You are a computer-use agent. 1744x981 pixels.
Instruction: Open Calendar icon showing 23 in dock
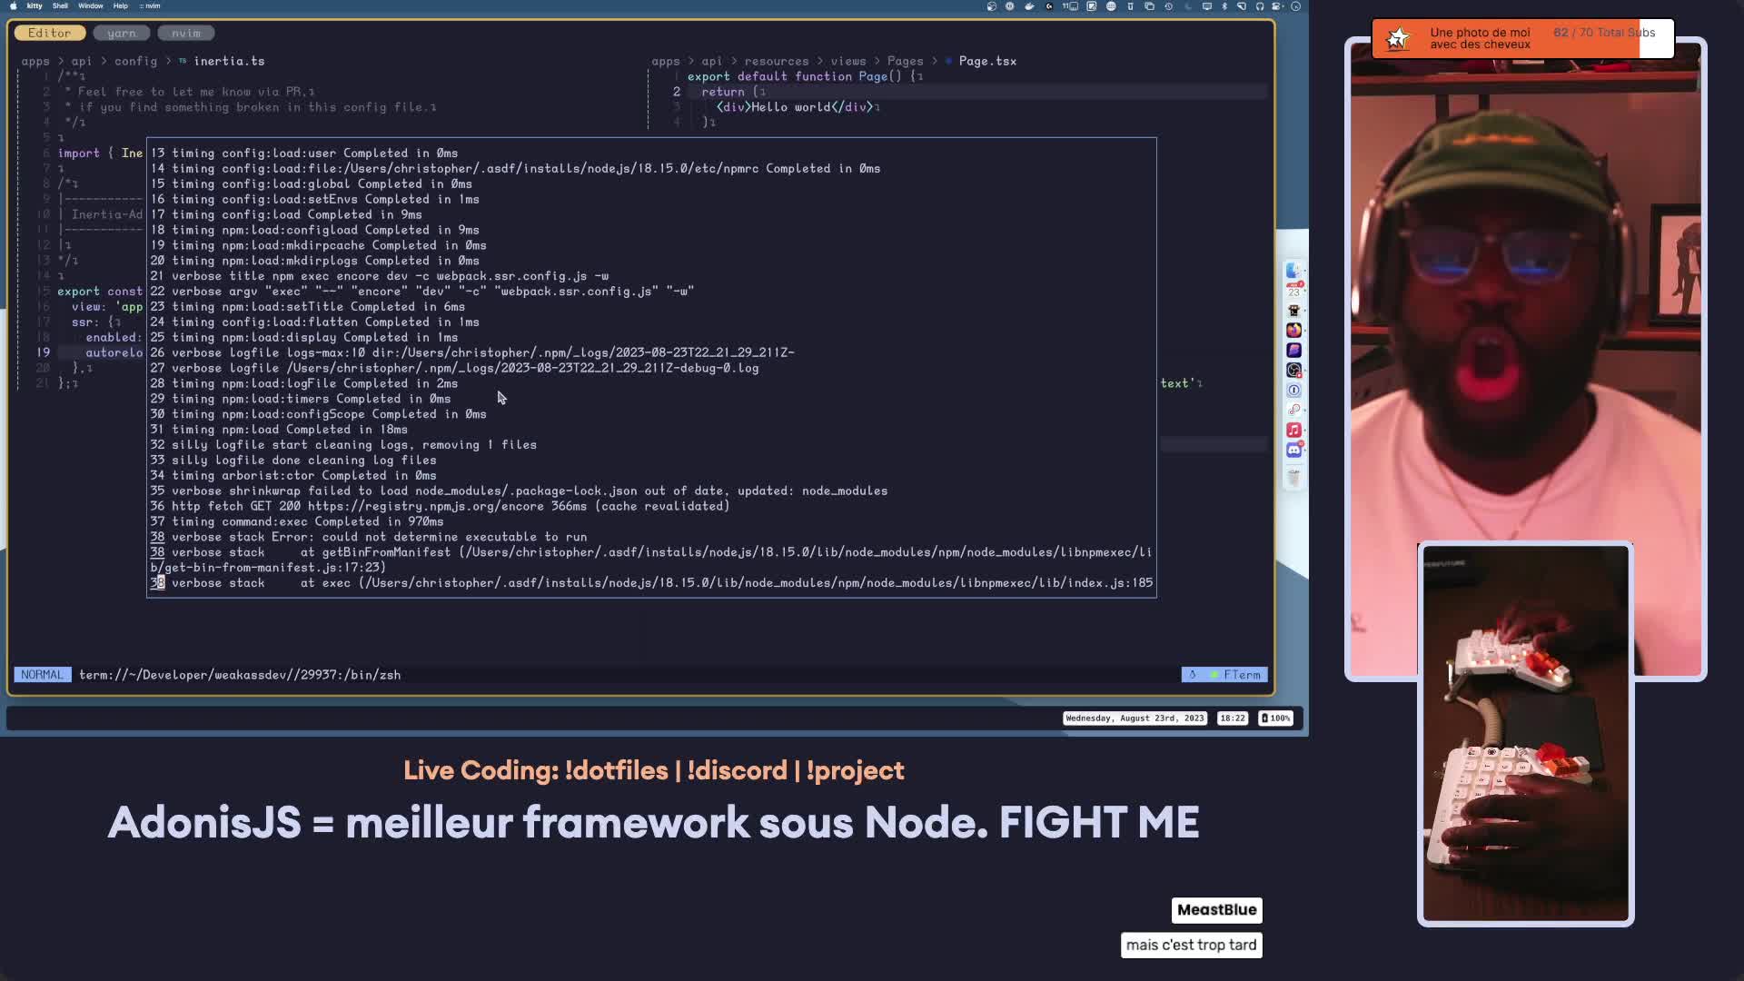click(1293, 290)
